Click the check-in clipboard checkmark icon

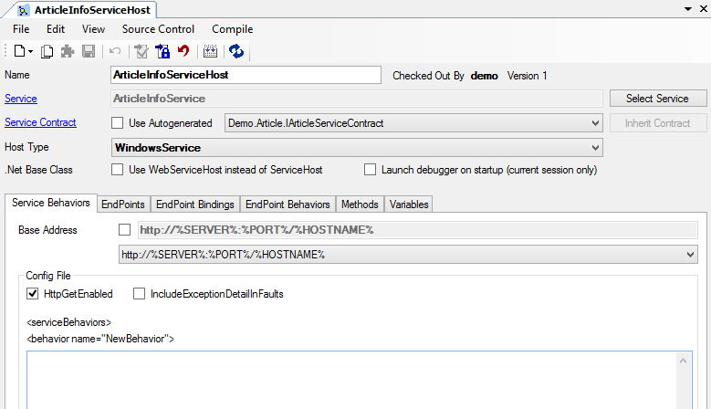click(141, 52)
